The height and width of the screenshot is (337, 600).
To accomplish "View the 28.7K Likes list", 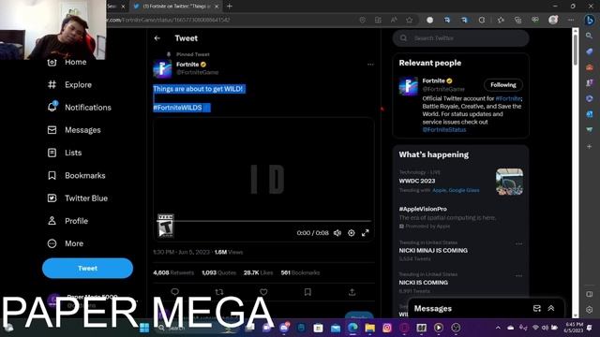I will click(x=259, y=272).
